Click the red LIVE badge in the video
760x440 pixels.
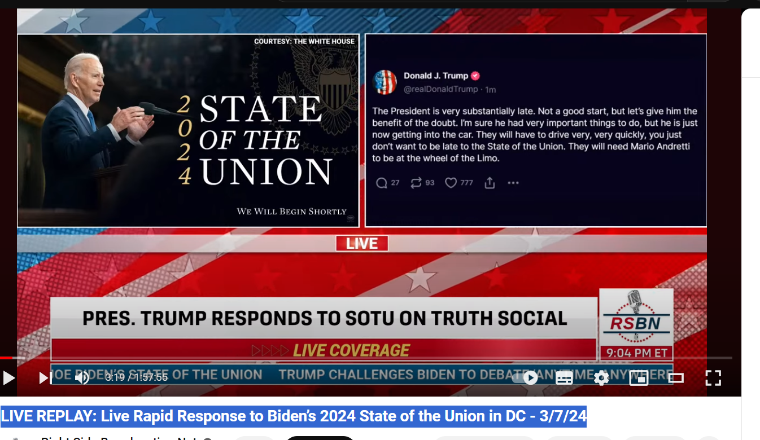point(362,243)
